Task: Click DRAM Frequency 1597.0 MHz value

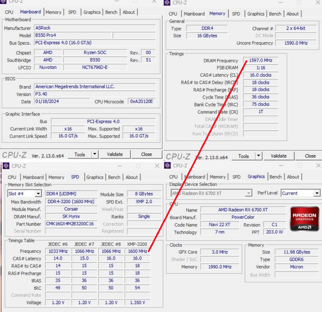Action: pos(261,60)
